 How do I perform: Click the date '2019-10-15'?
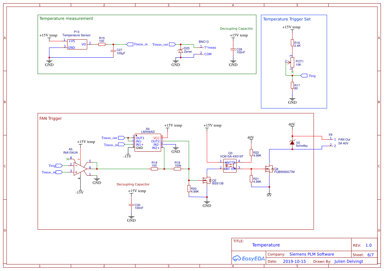coord(294,261)
